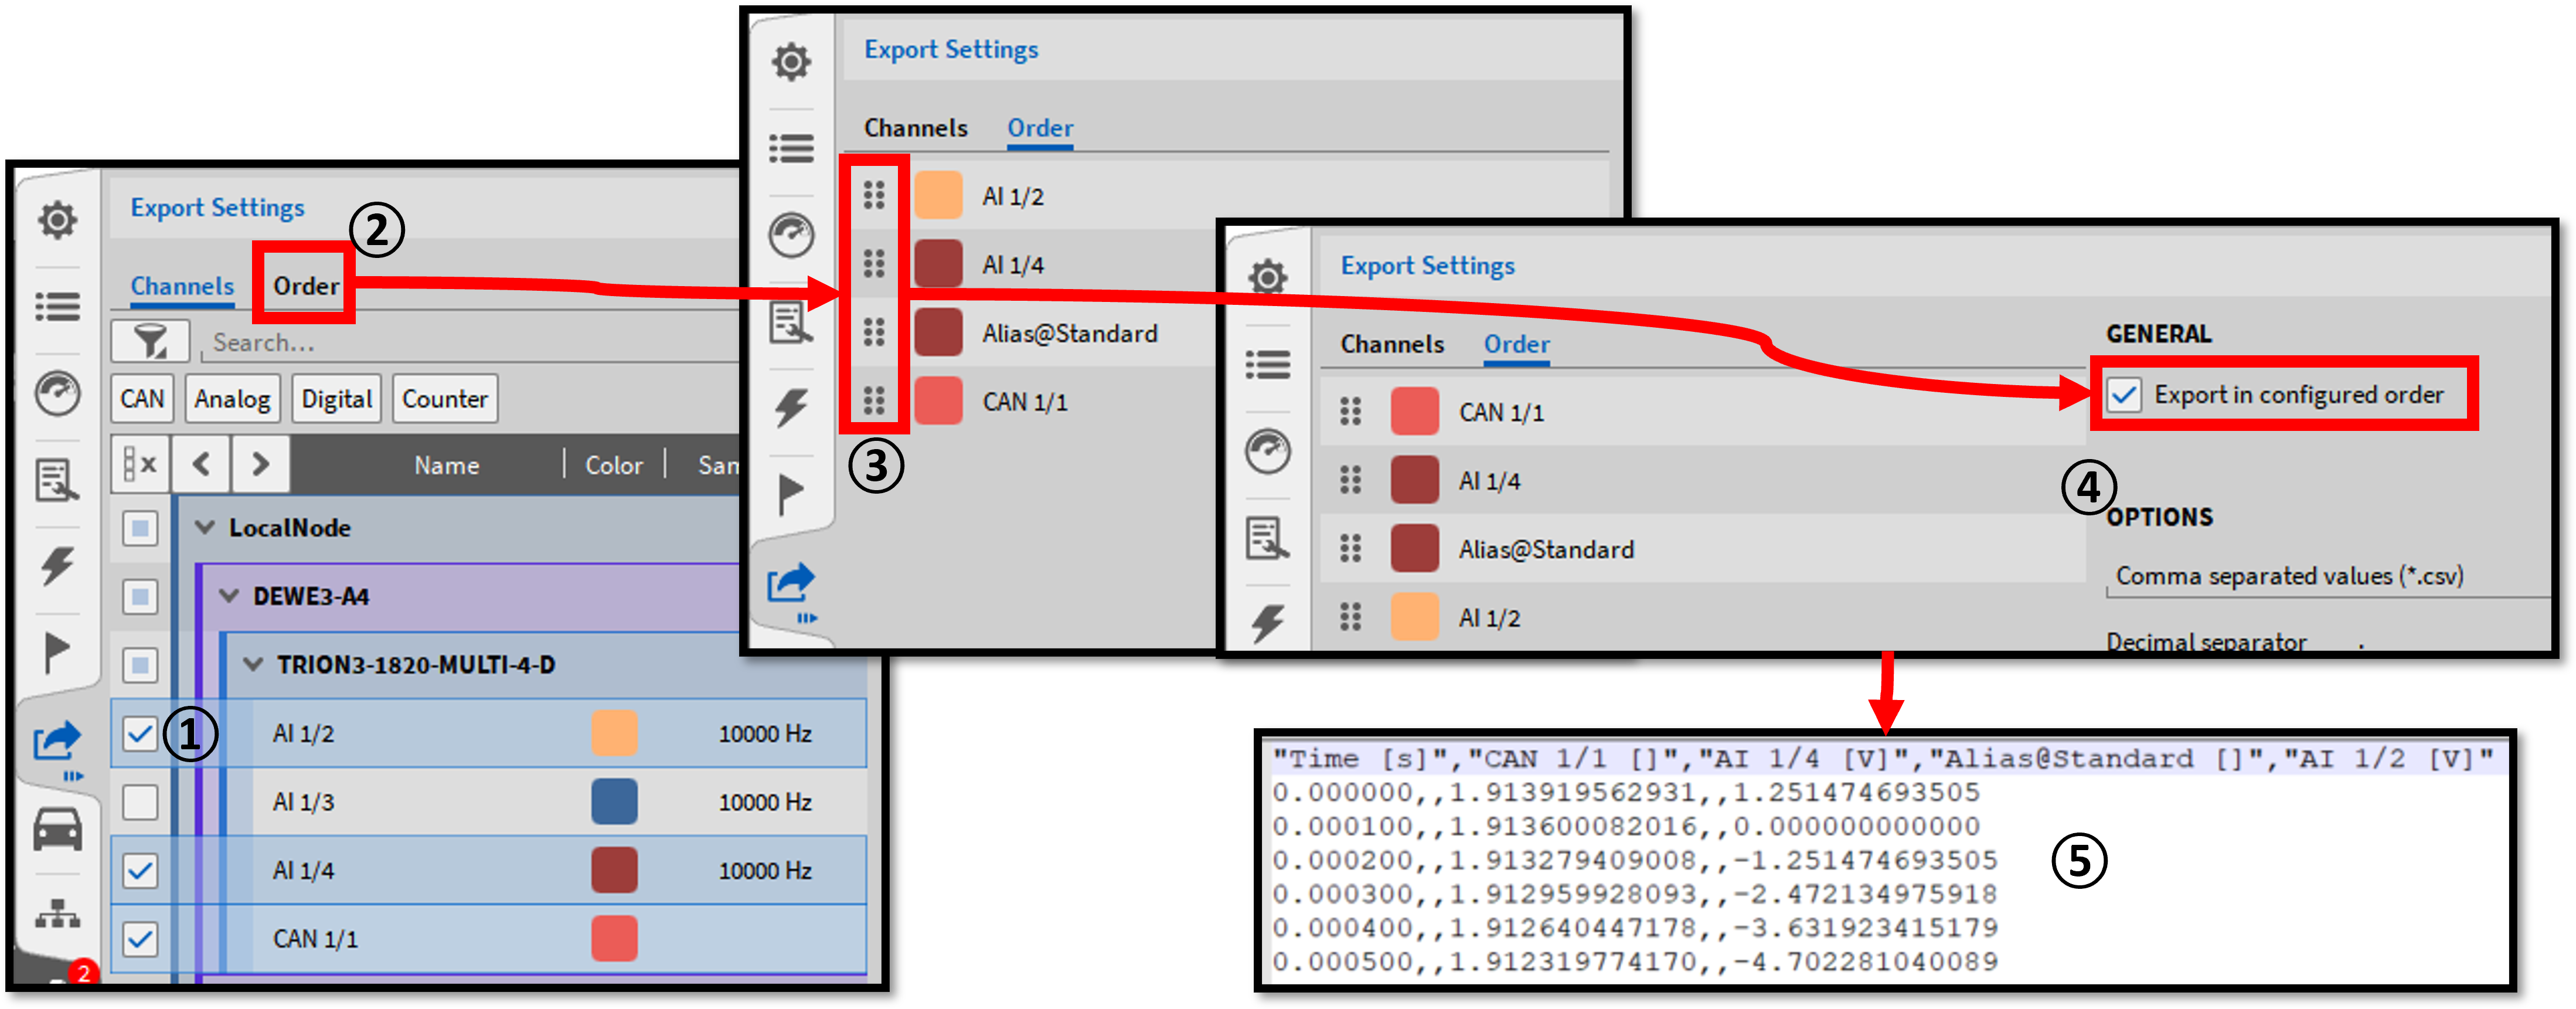The width and height of the screenshot is (2576, 1009).
Task: Click the network topology sidebar icon
Action: tap(58, 913)
